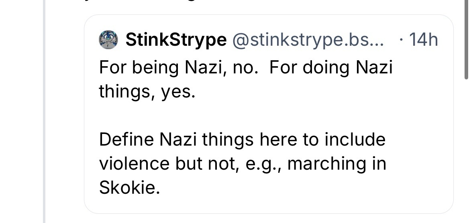Screen dimensions: 473x223
Task: Click the line starting "violence but not"
Action: pos(243,164)
